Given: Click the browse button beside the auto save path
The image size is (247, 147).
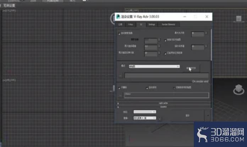Looking at the screenshot, I should 120,95.
